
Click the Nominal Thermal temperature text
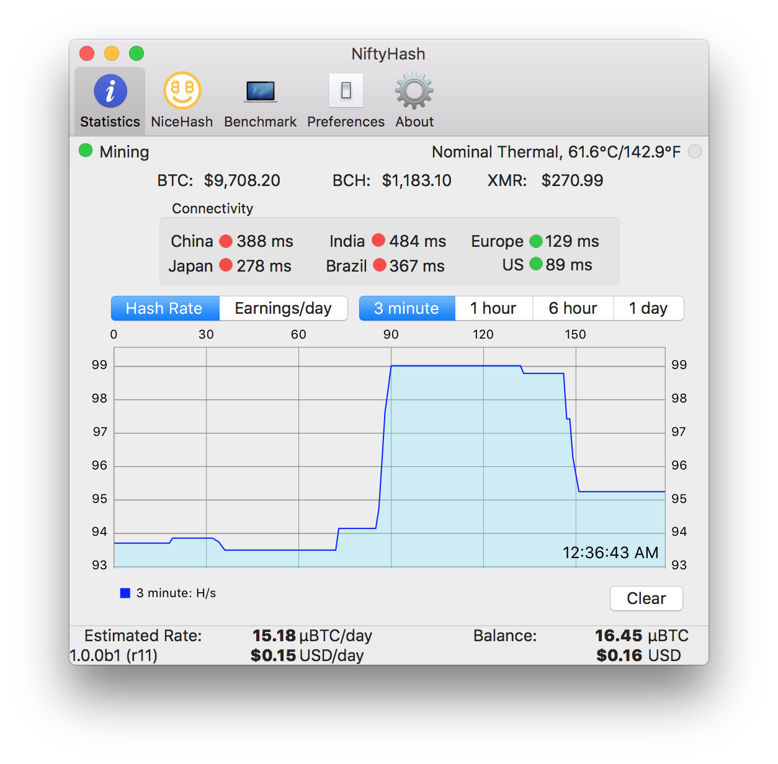click(x=557, y=152)
